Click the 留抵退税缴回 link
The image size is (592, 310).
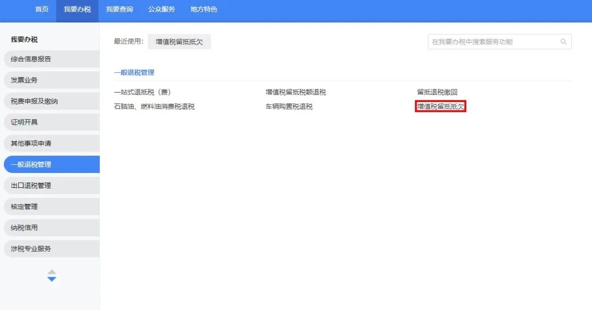(x=437, y=92)
